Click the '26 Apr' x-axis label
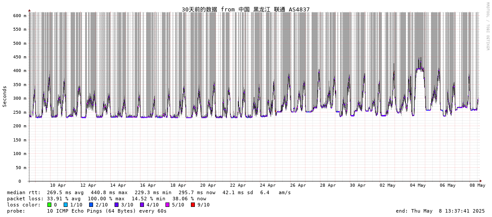Screen dimensions: 492x217 click(x=298, y=185)
